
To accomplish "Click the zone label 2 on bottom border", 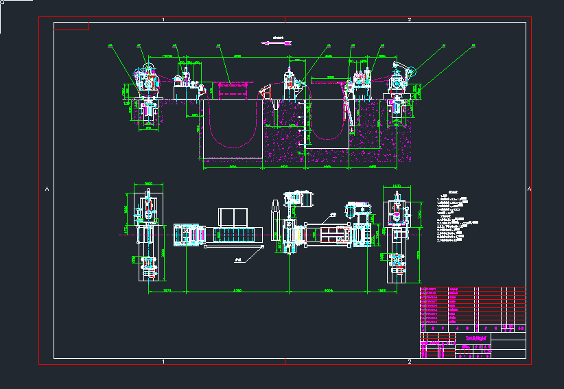I will tap(410, 361).
